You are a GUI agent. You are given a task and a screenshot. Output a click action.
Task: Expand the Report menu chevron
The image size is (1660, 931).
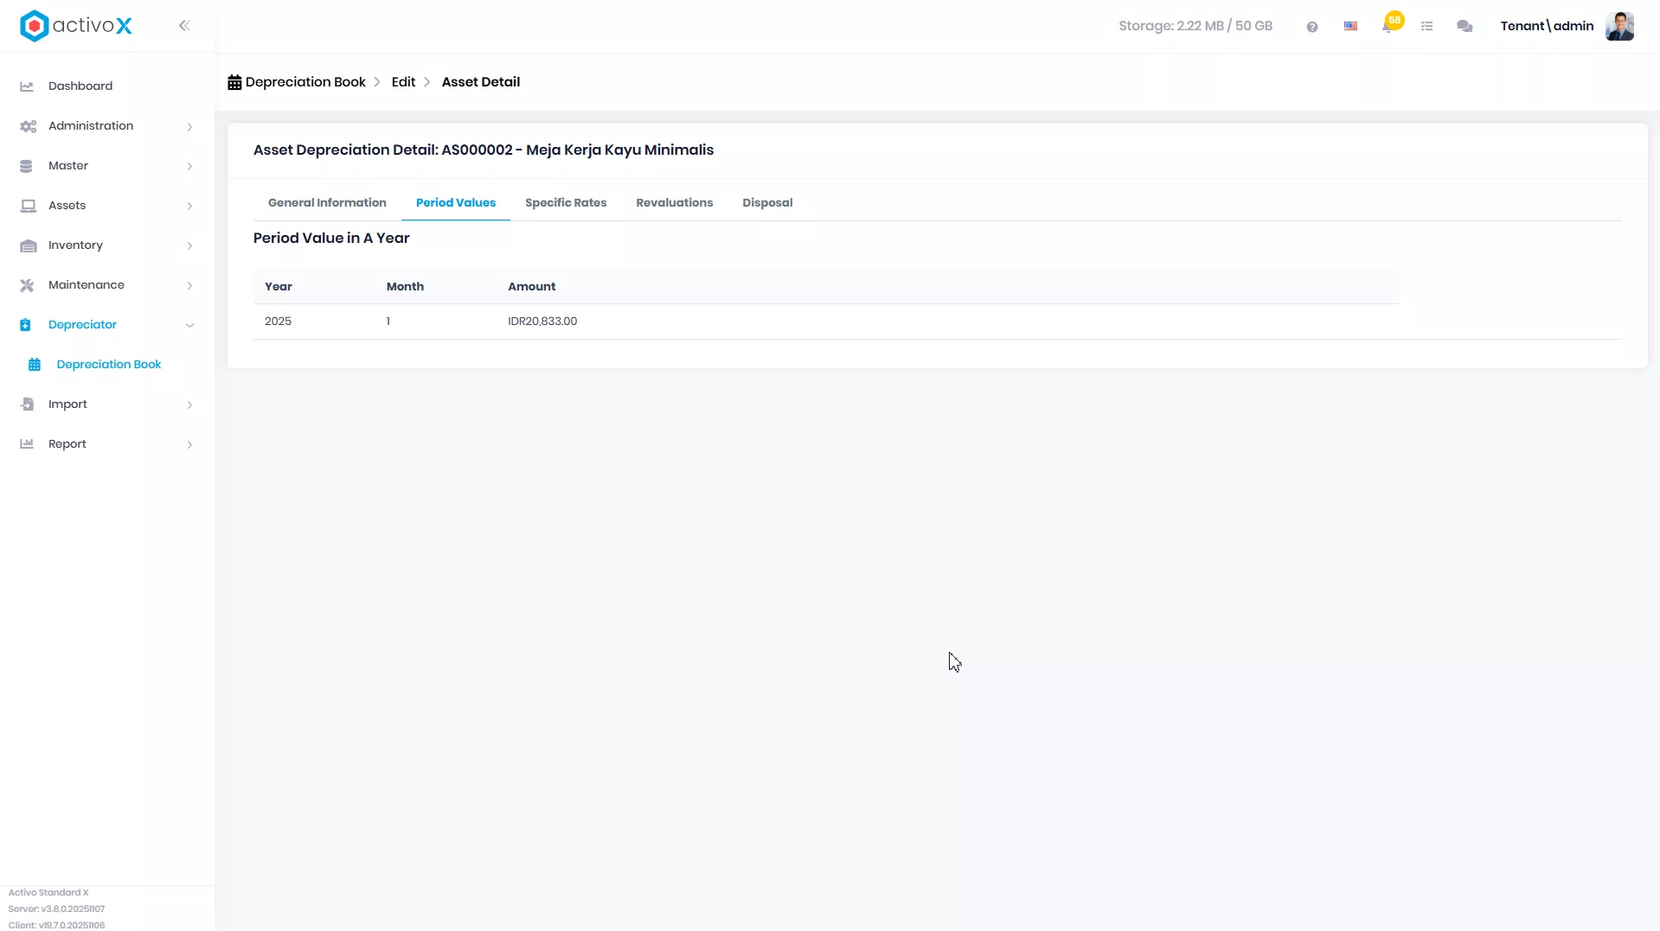189,445
